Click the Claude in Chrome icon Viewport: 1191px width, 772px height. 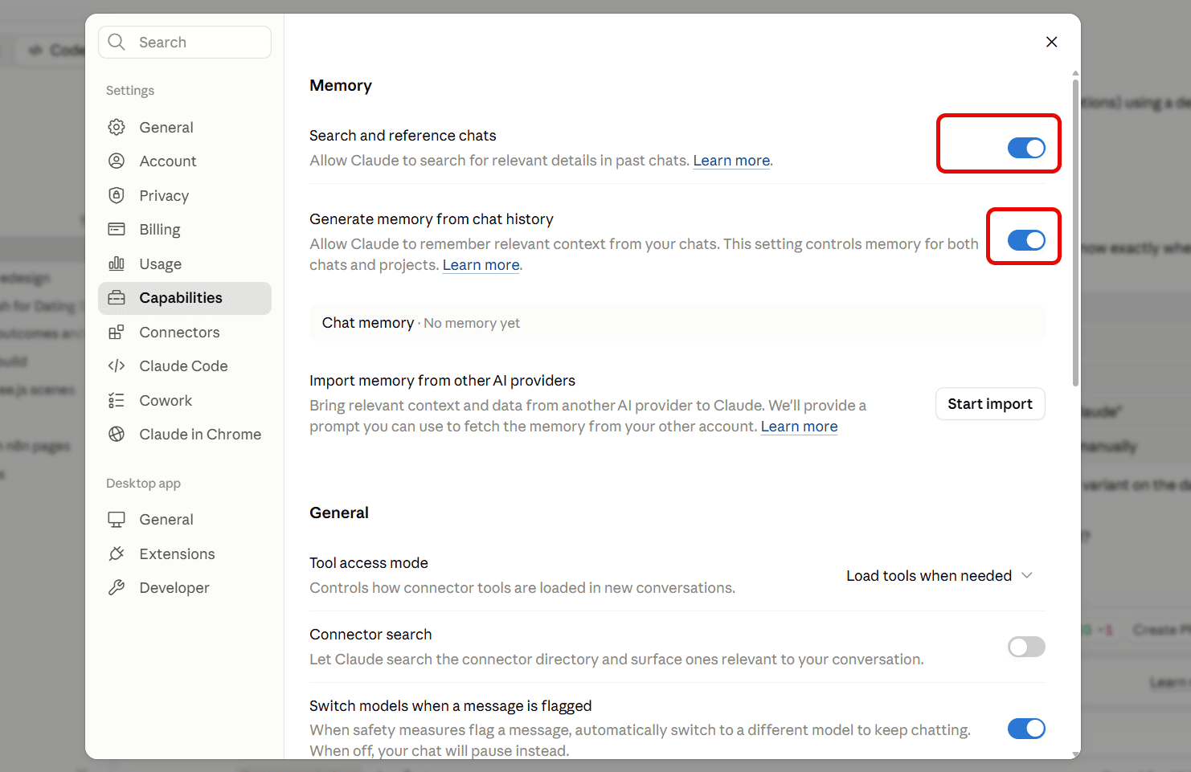[117, 434]
